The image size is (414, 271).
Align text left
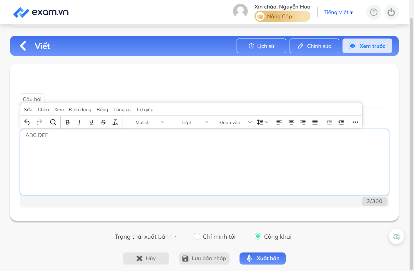(279, 122)
